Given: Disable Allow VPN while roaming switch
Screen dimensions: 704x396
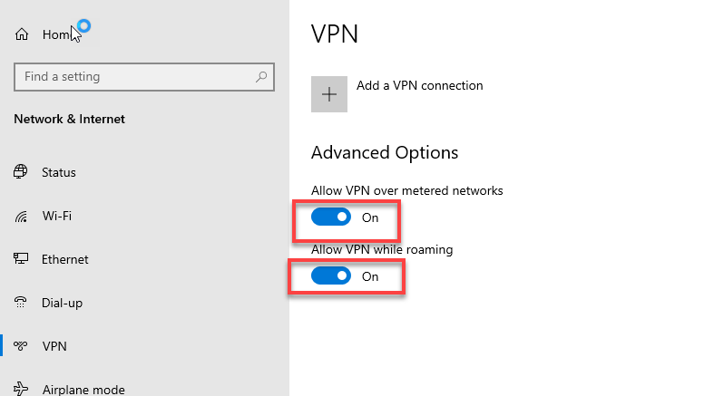Looking at the screenshot, I should (x=331, y=275).
